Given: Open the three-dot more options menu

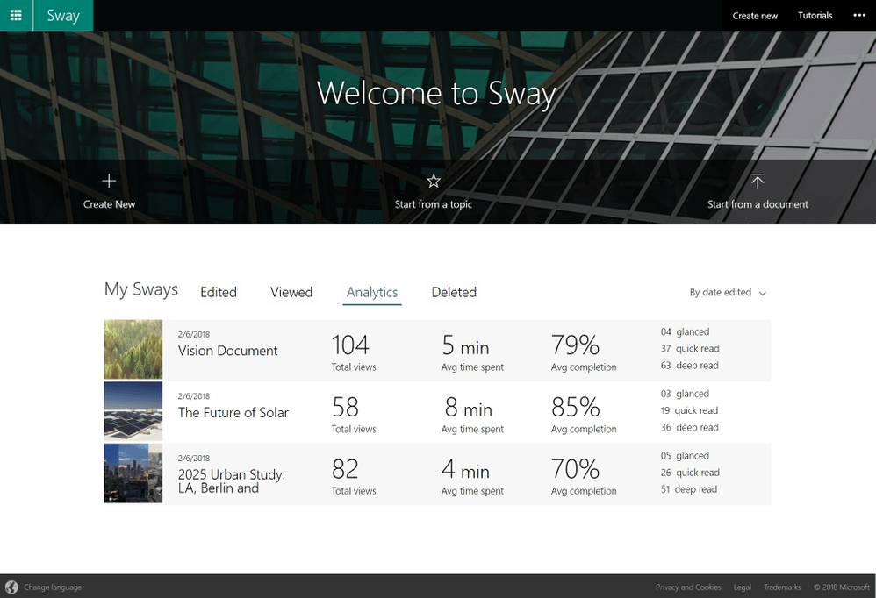Looking at the screenshot, I should (x=859, y=15).
